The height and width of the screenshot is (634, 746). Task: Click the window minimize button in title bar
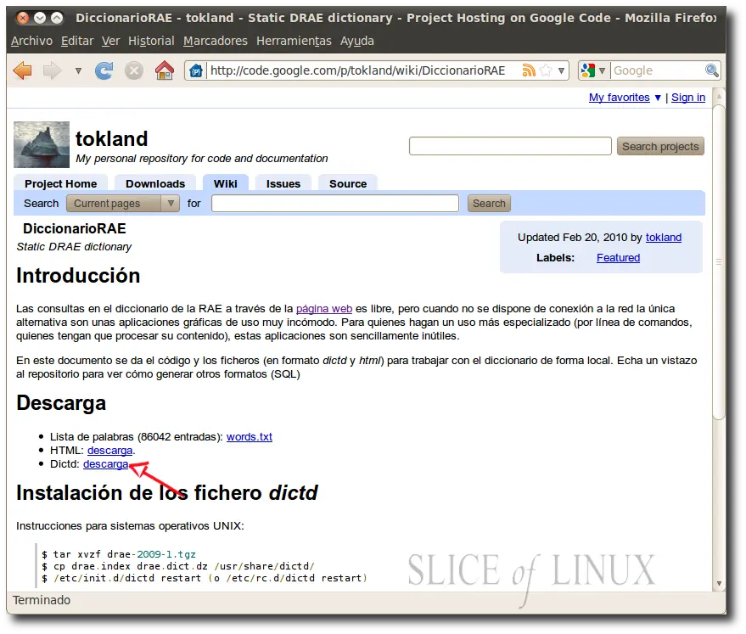click(x=40, y=18)
